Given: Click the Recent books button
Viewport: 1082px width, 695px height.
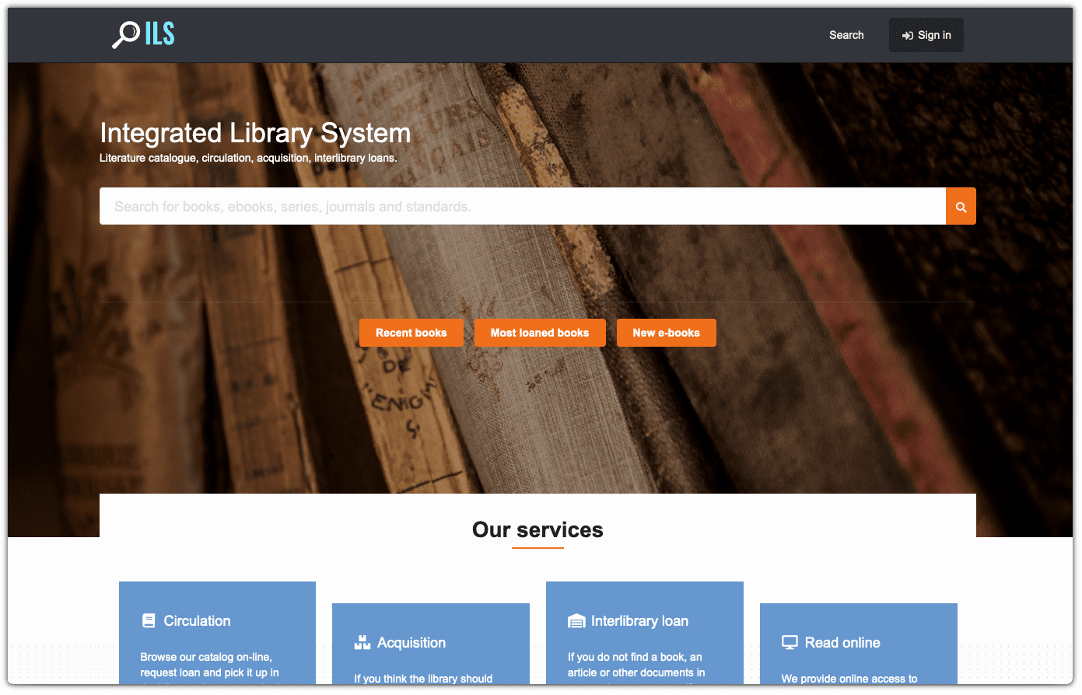Looking at the screenshot, I should tap(411, 332).
